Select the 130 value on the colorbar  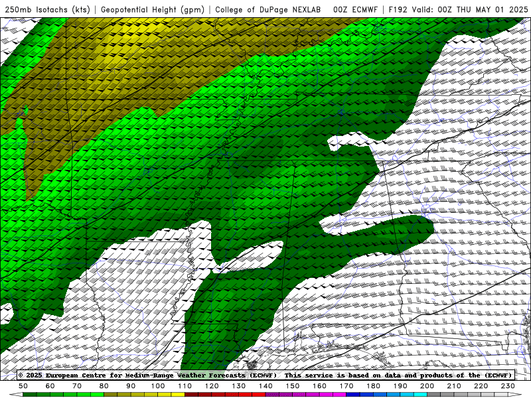[239, 386]
